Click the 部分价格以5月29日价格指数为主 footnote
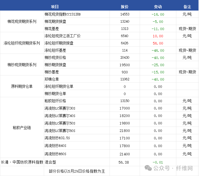 click(77, 171)
